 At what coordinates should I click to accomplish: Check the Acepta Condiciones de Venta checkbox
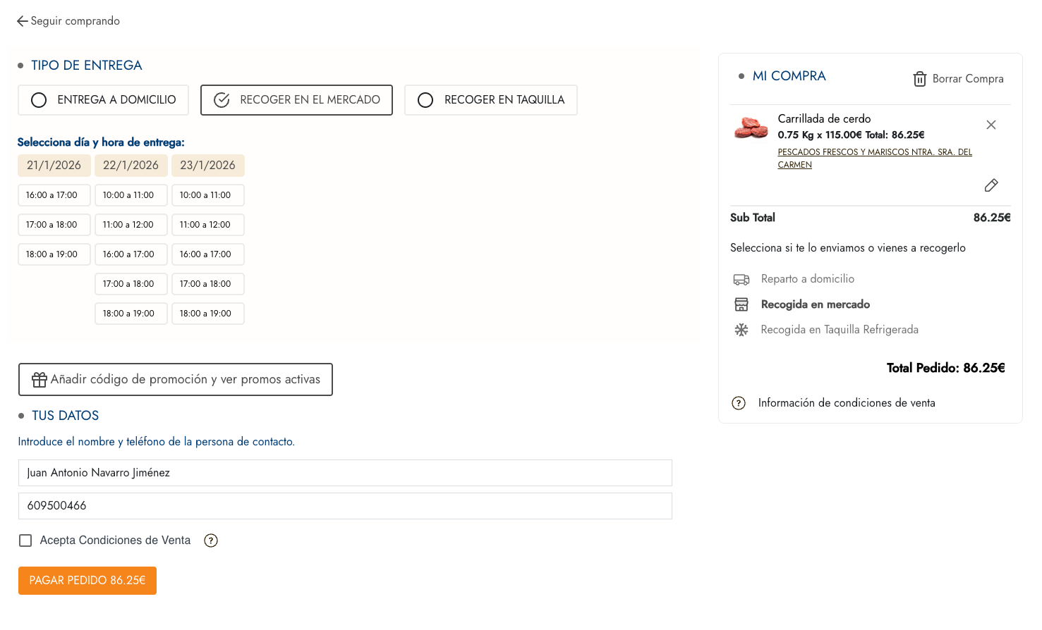coord(26,541)
